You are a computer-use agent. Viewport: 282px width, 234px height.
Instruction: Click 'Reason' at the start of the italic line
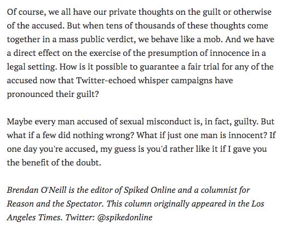(20, 204)
